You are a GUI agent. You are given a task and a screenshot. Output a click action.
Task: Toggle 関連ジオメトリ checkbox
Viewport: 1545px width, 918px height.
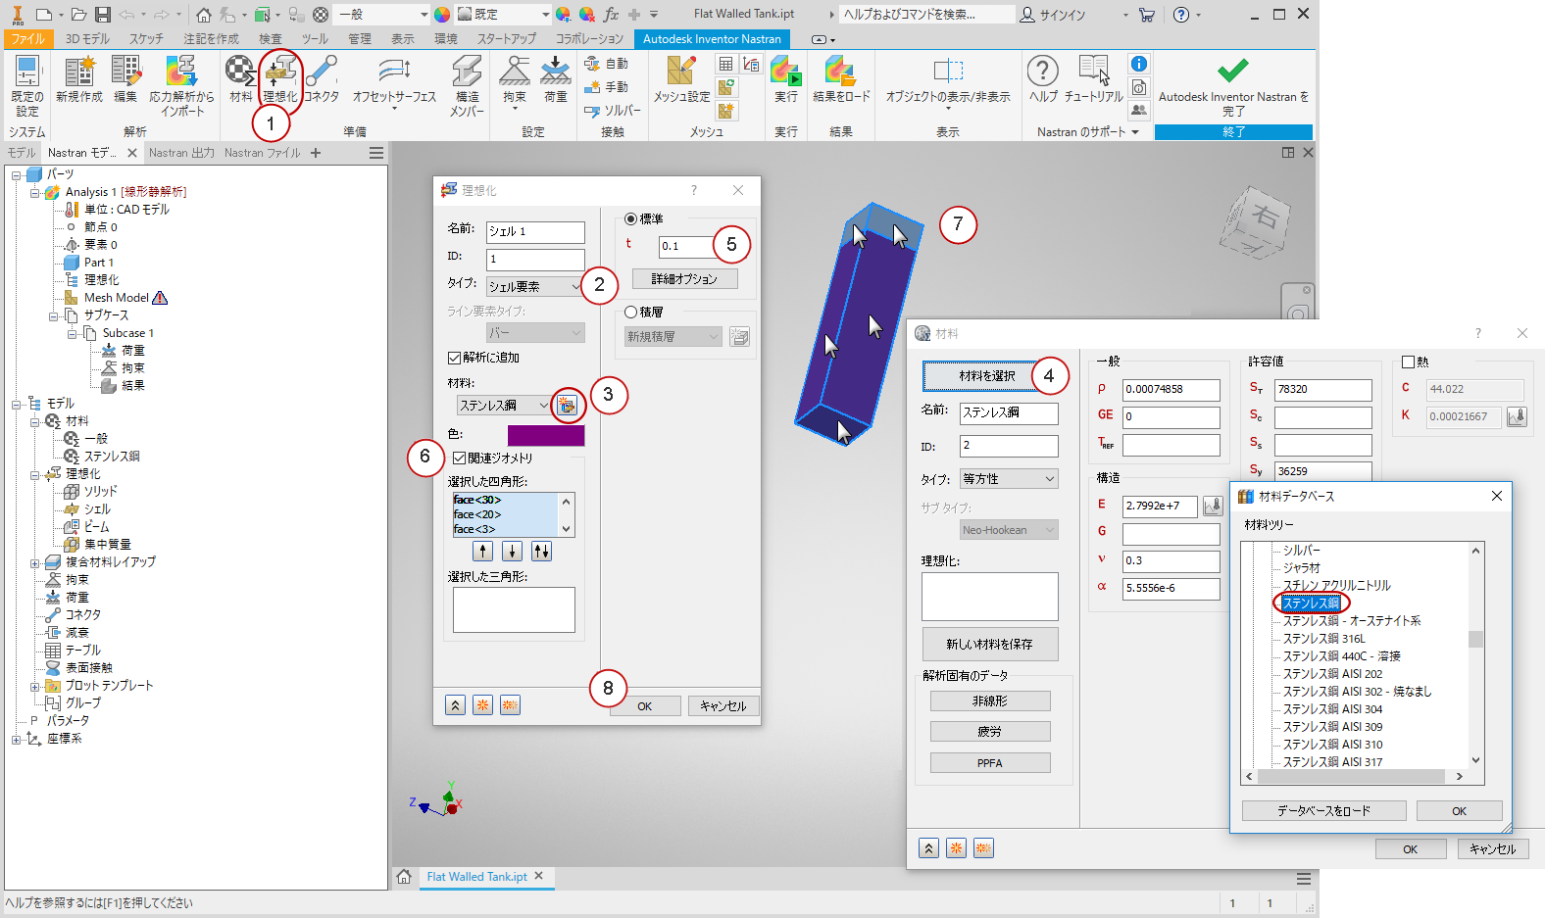coord(460,458)
